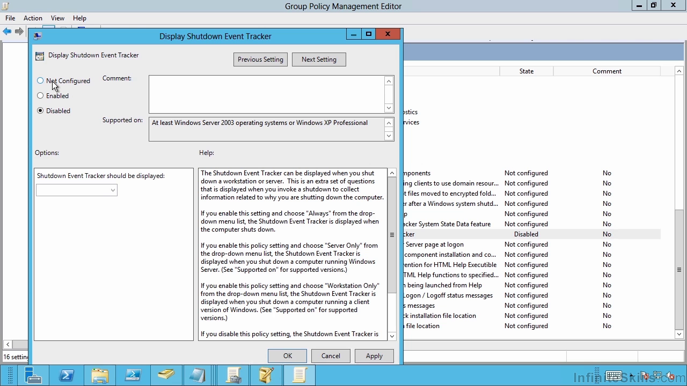
Task: Open the View menu
Action: pos(57,18)
